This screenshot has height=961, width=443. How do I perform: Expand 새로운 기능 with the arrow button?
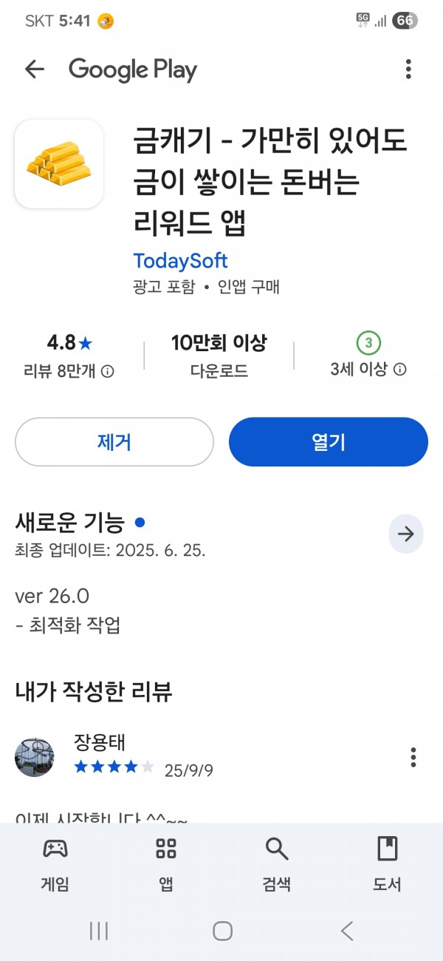pos(406,534)
